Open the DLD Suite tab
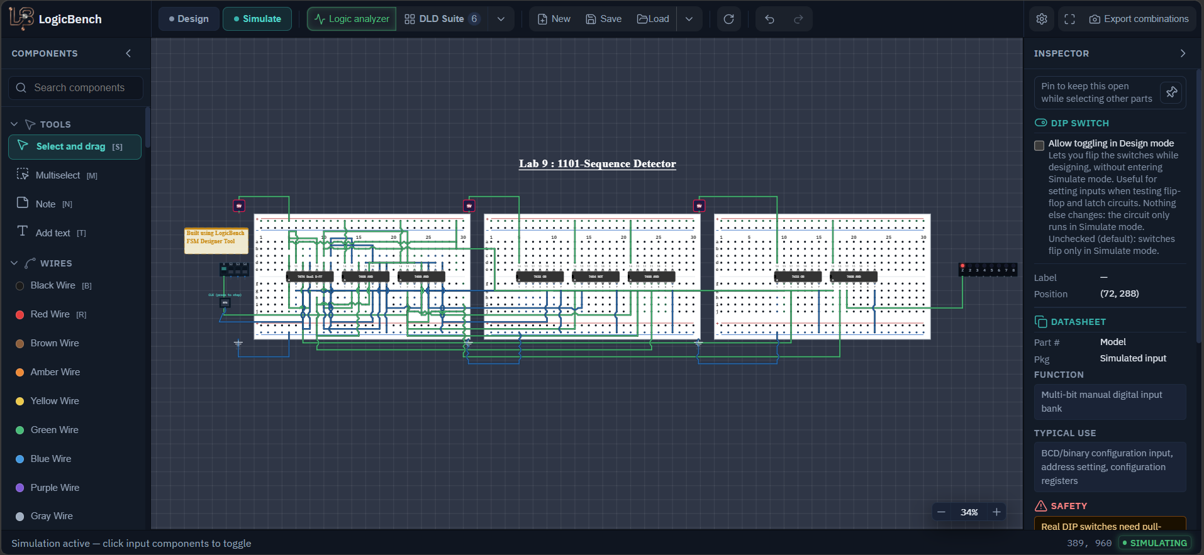The height and width of the screenshot is (555, 1204). [442, 19]
